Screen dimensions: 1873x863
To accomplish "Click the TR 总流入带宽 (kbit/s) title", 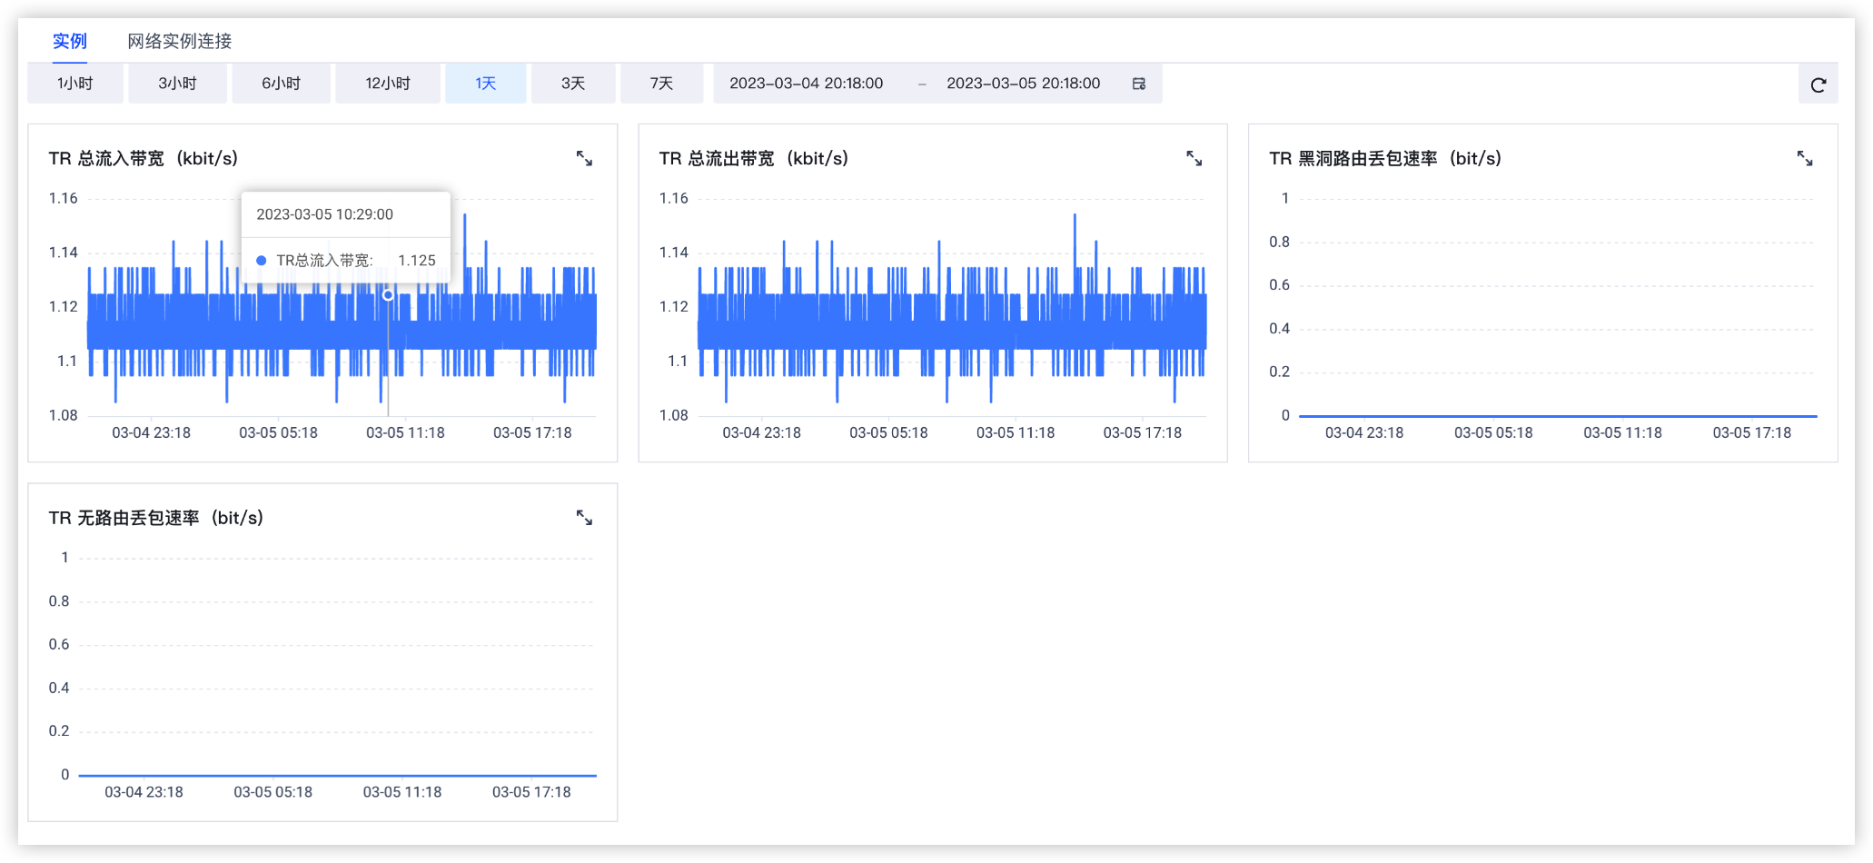I will [x=144, y=159].
